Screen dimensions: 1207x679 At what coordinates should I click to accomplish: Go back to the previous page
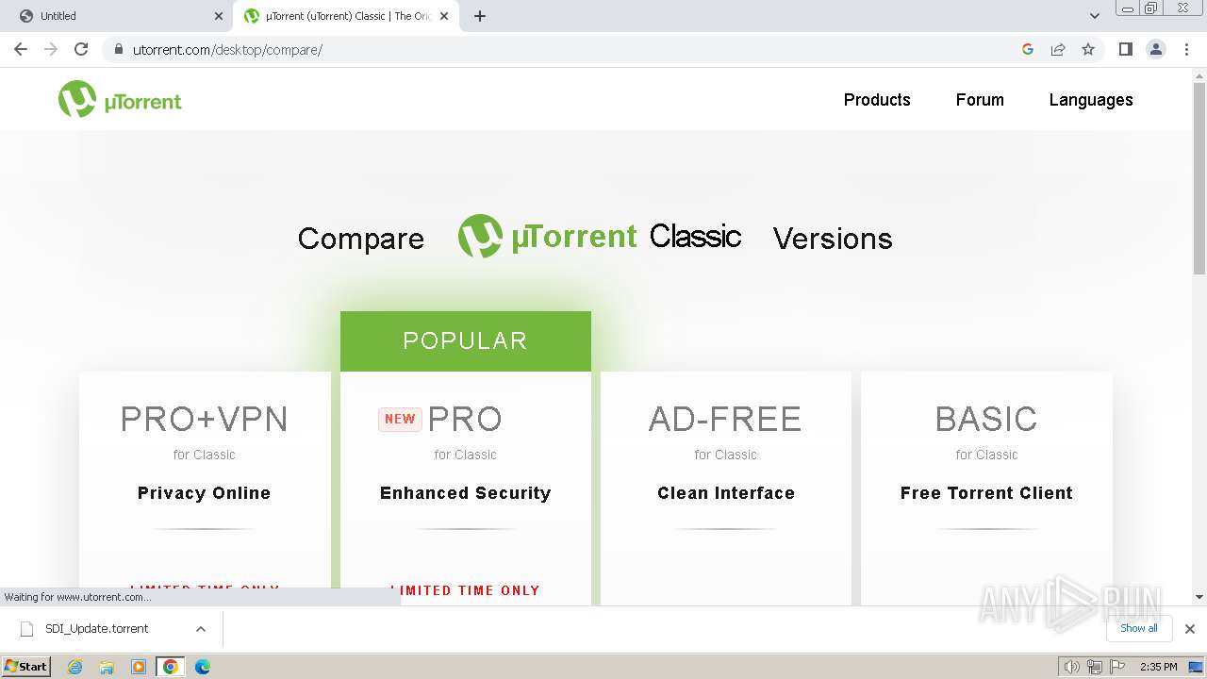pos(21,49)
